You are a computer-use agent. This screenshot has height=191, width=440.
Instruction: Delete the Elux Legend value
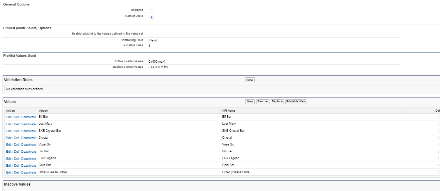point(16,159)
